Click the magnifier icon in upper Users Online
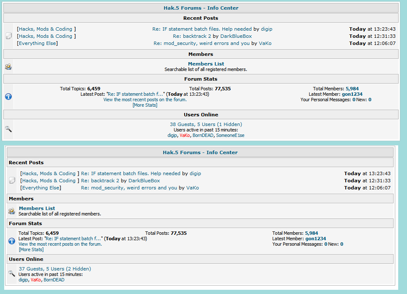The height and width of the screenshot is (294, 407). [x=8, y=129]
